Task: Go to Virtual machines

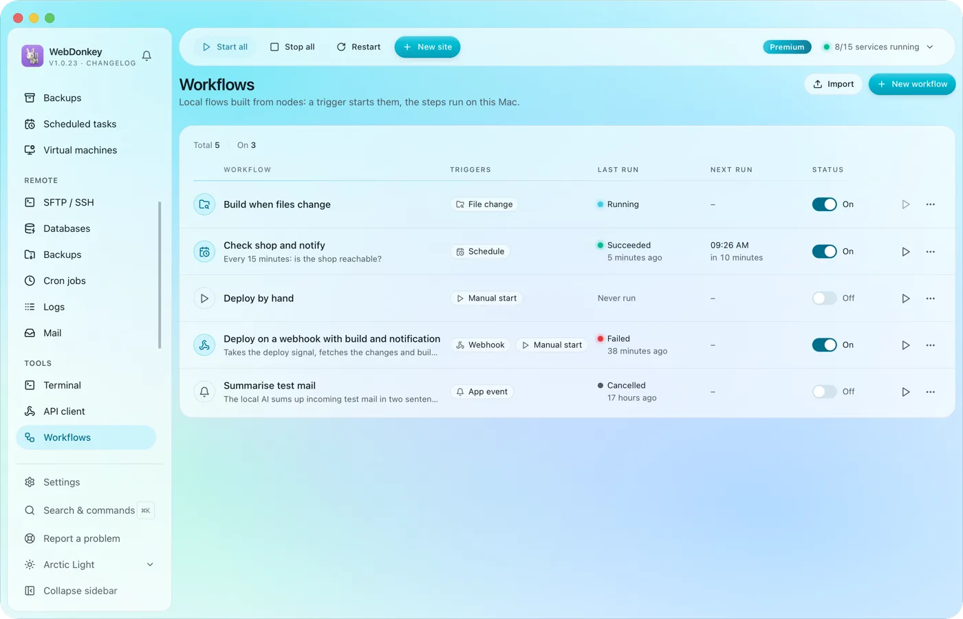Action: tap(86, 150)
